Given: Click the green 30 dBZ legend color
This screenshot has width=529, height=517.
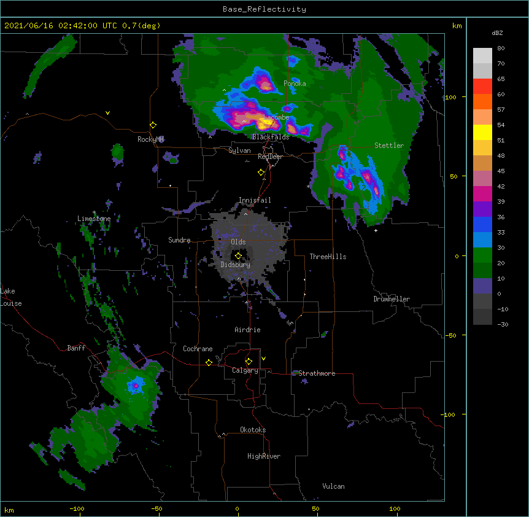Looking at the screenshot, I should (482, 255).
